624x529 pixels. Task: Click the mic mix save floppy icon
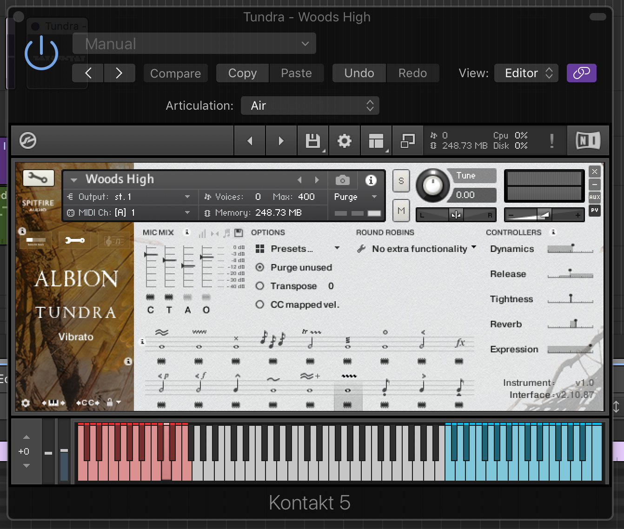click(x=239, y=232)
